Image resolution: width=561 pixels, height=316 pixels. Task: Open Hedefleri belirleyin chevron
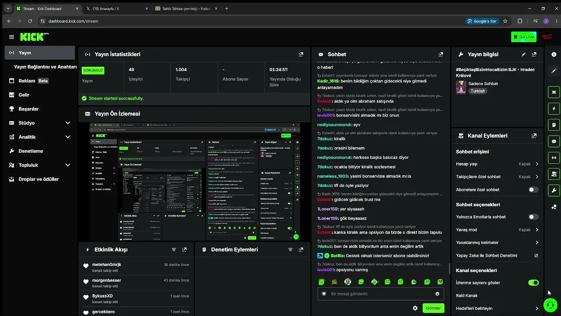click(537, 309)
